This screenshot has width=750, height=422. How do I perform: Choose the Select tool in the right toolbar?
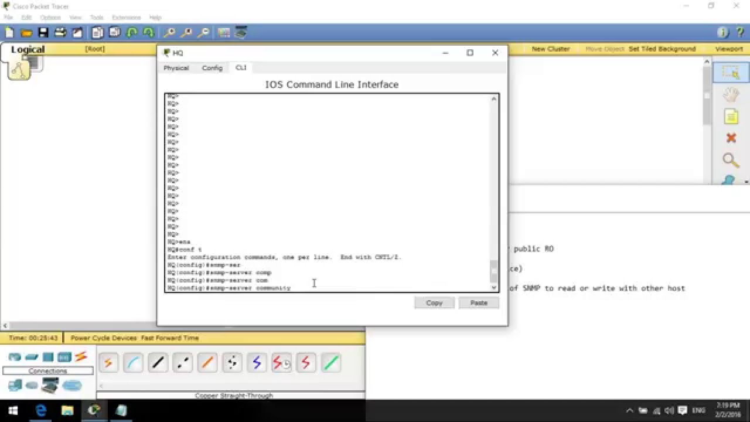tap(731, 73)
